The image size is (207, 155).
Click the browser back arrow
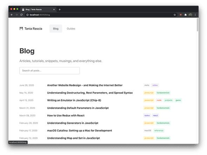point(12,15)
